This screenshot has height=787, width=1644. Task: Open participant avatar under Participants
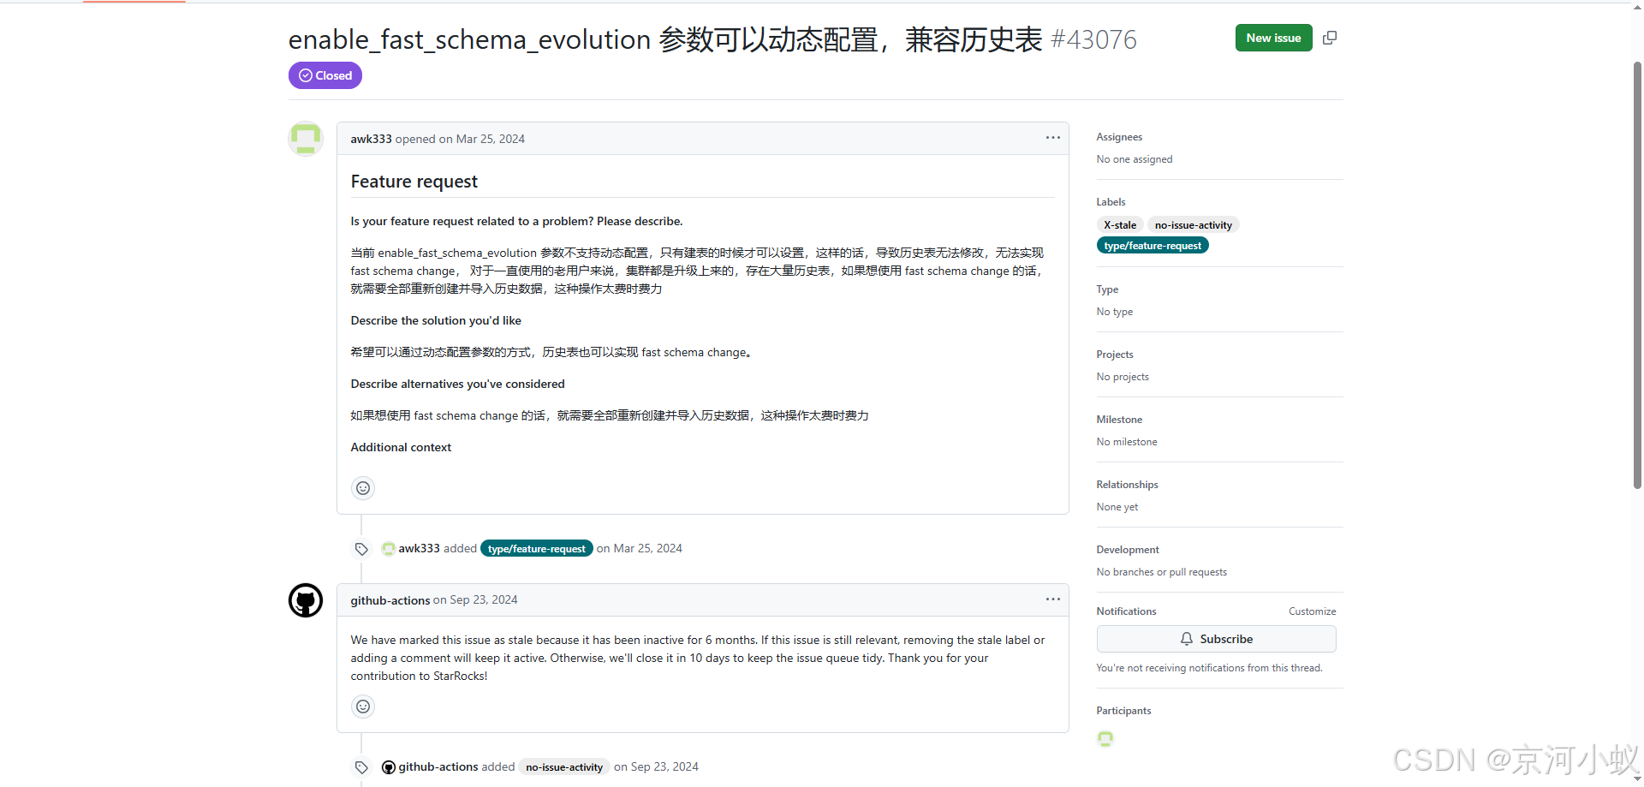pyautogui.click(x=1105, y=738)
